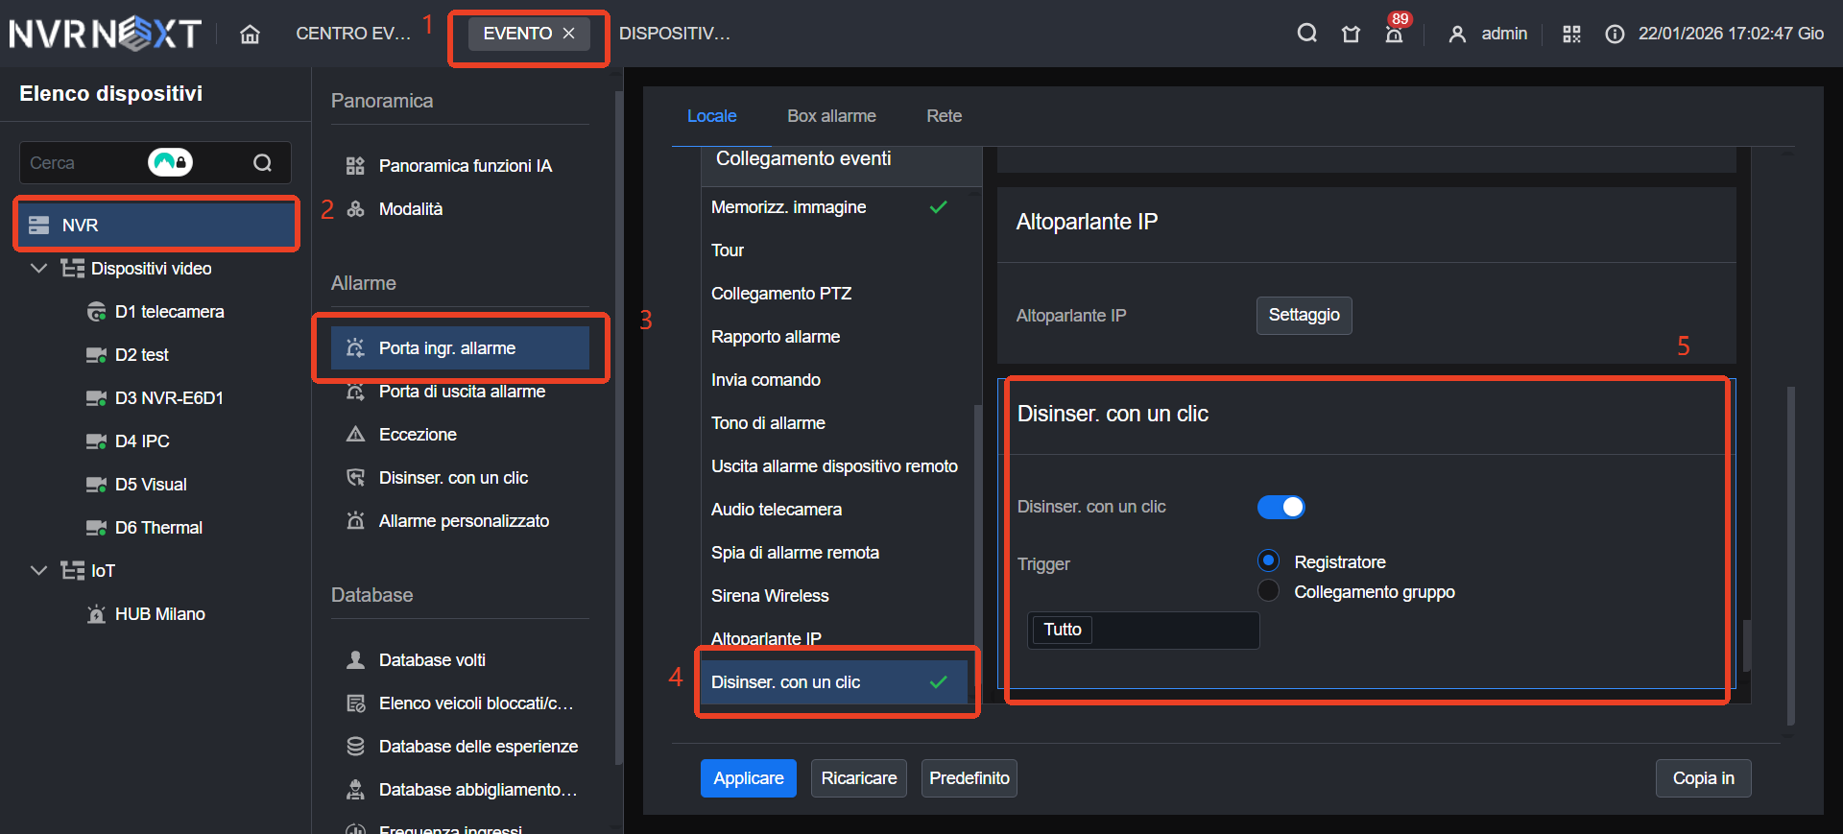Select Memorizz. immagine linkage
This screenshot has height=834, width=1843.
(835, 207)
